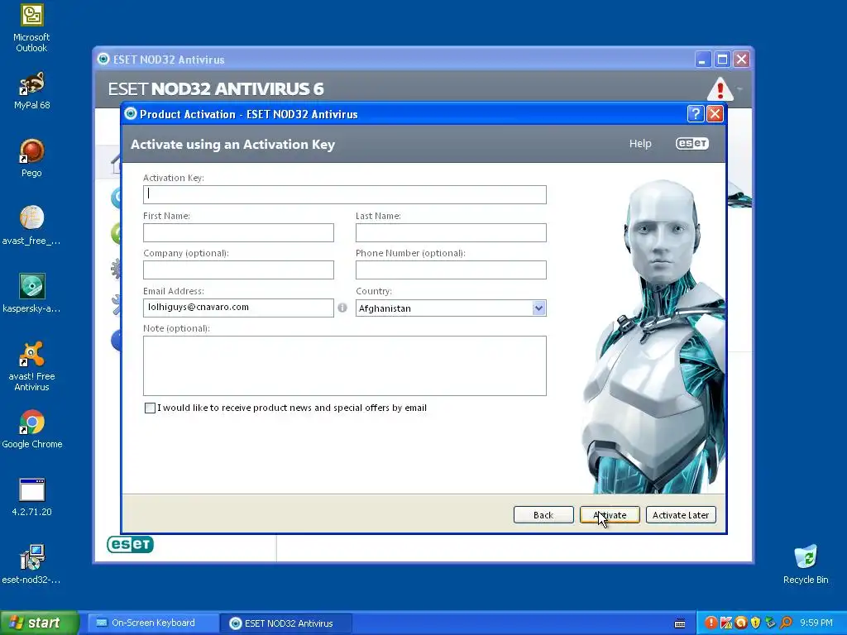Toggle the product news and special offers checkbox
Image resolution: width=847 pixels, height=635 pixels.
pos(151,408)
